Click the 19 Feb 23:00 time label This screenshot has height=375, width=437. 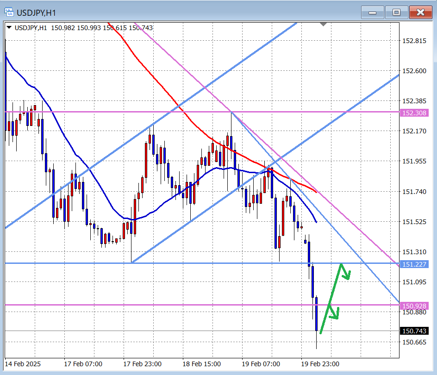(x=320, y=364)
